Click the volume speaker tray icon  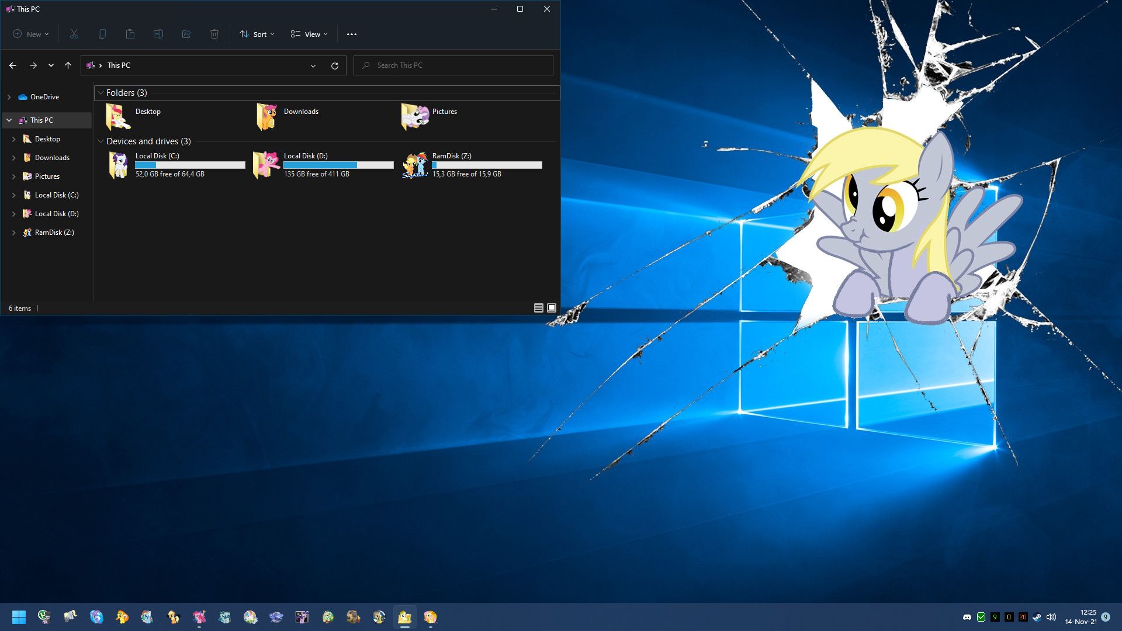coord(1051,617)
